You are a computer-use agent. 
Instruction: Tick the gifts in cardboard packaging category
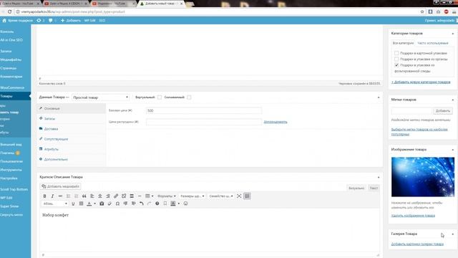point(396,53)
